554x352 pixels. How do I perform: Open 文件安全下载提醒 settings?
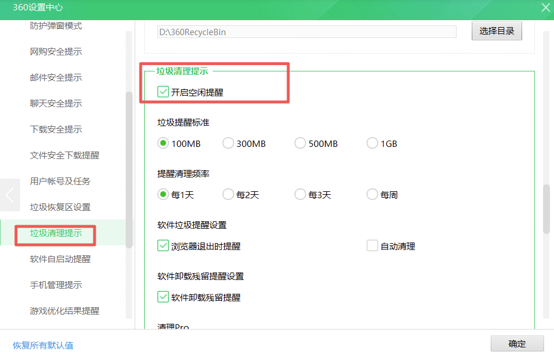tap(65, 156)
